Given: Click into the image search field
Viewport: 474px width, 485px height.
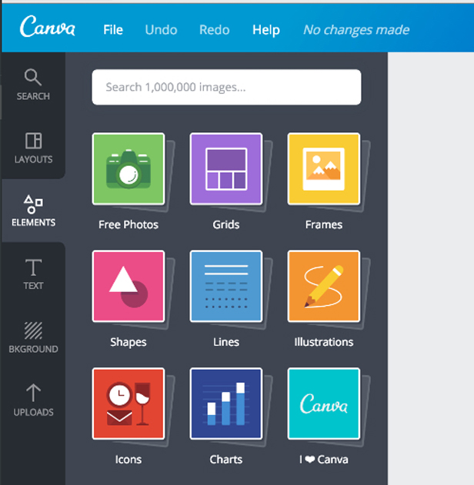Looking at the screenshot, I should 226,87.
